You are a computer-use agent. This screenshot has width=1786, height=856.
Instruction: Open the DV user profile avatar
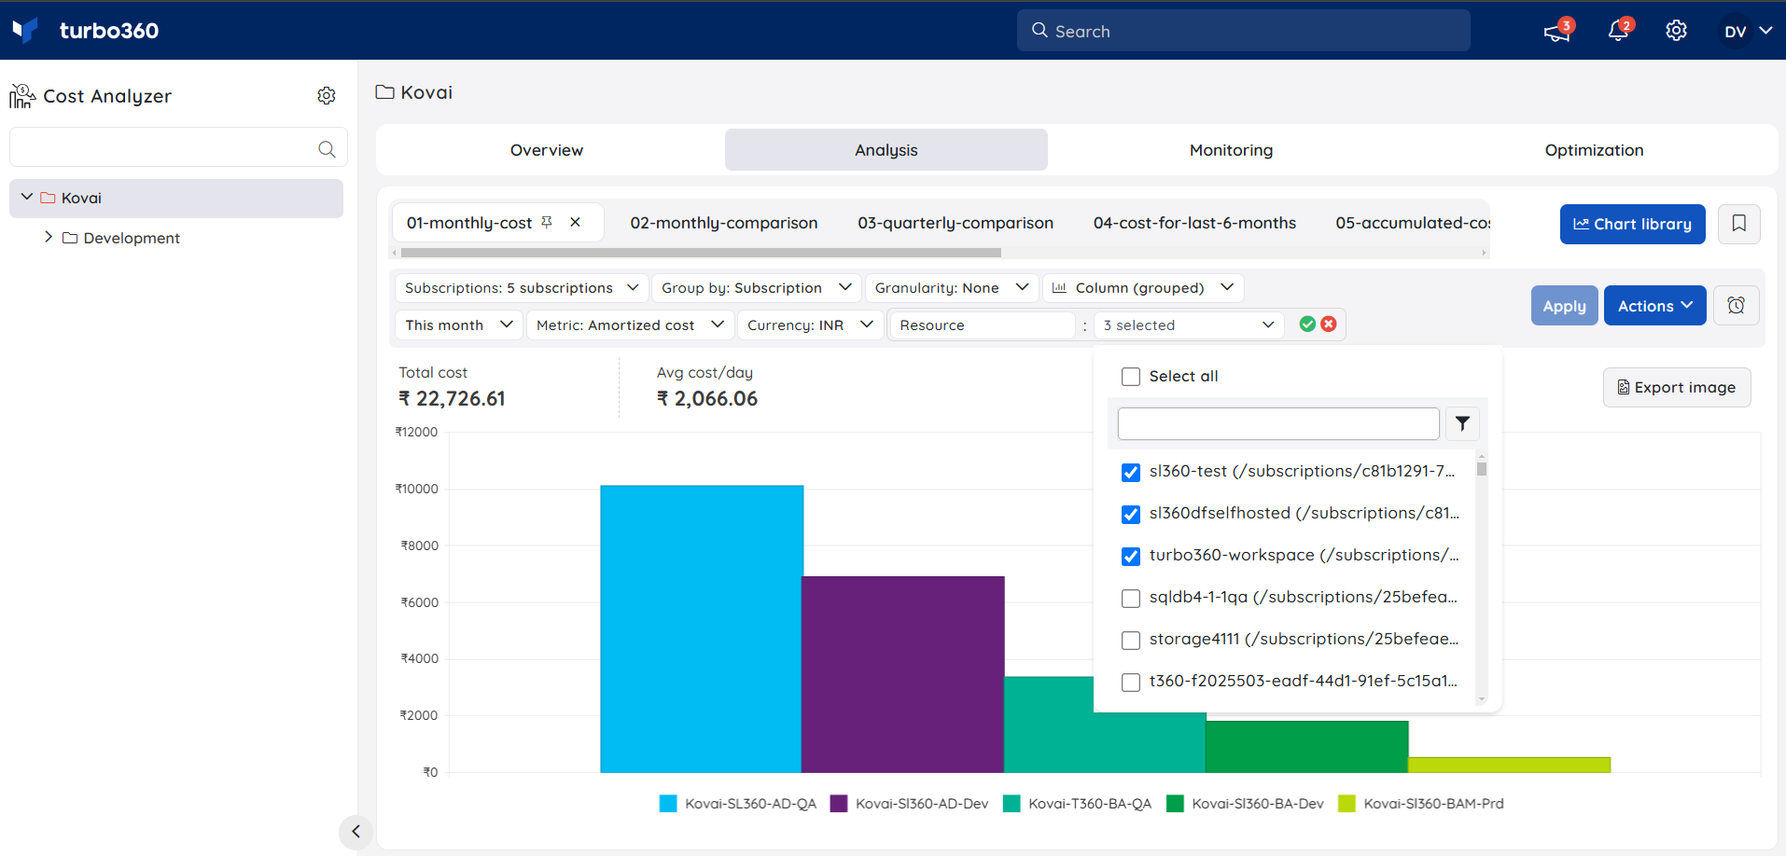(1735, 32)
